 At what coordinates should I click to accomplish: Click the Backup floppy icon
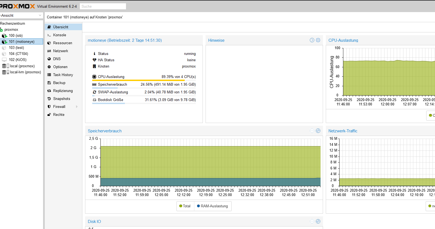point(49,83)
